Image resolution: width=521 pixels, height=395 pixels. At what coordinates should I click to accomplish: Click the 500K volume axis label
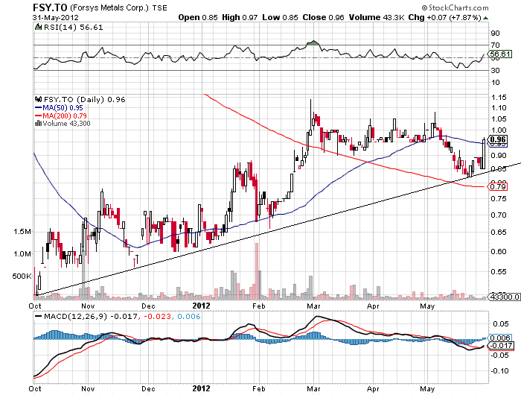[x=22, y=276]
